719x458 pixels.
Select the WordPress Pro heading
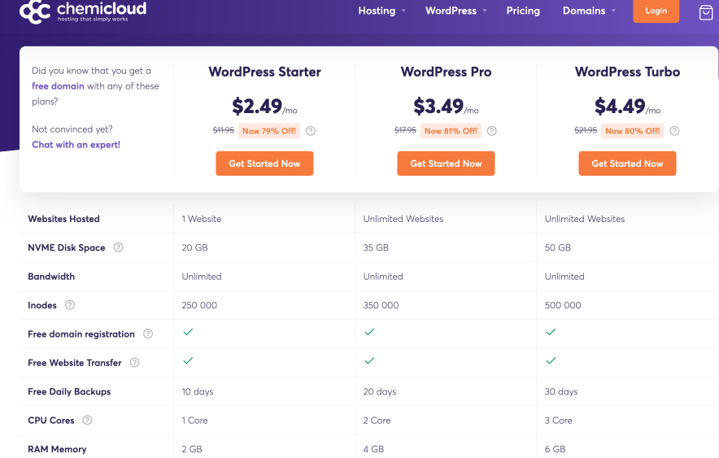[446, 72]
